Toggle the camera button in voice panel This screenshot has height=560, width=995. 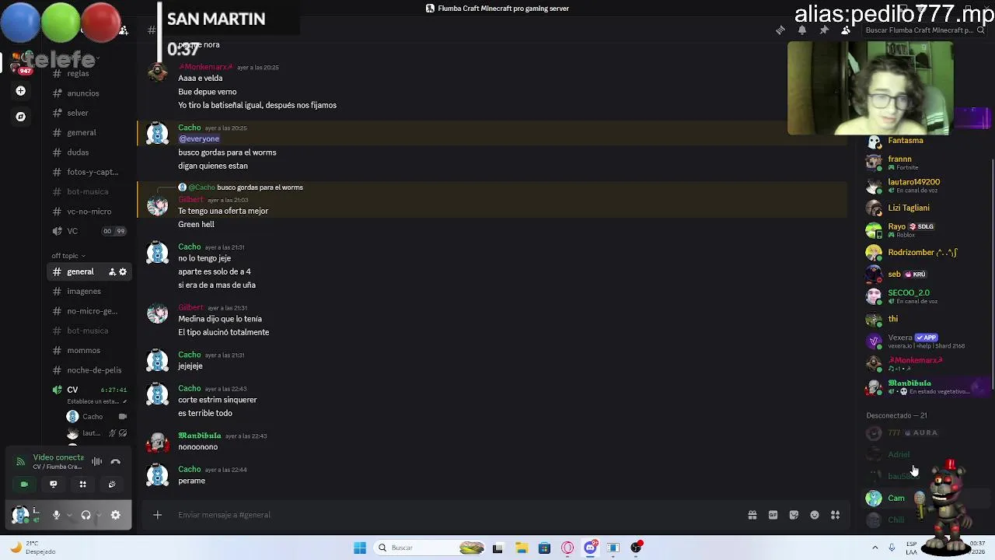(24, 485)
